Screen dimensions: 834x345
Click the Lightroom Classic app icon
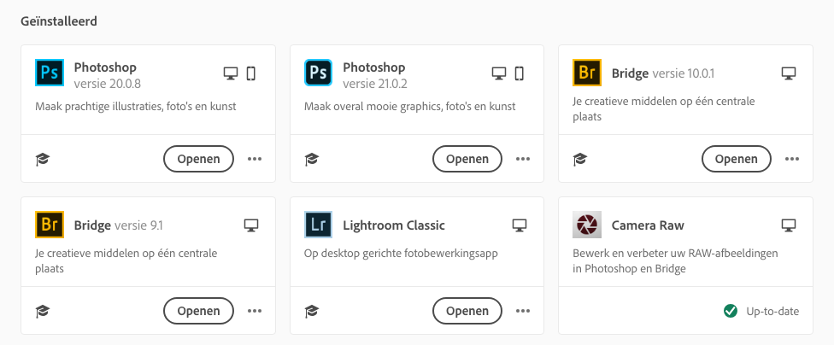coord(318,226)
